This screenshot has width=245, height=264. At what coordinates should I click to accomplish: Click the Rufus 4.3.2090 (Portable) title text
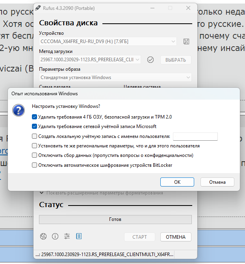69,8
